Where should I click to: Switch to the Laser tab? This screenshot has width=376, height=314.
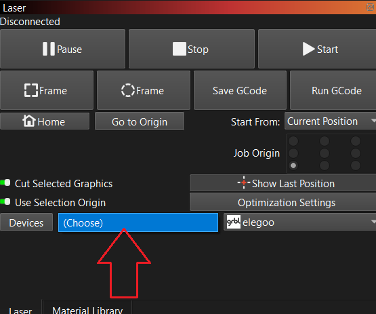pos(20,310)
